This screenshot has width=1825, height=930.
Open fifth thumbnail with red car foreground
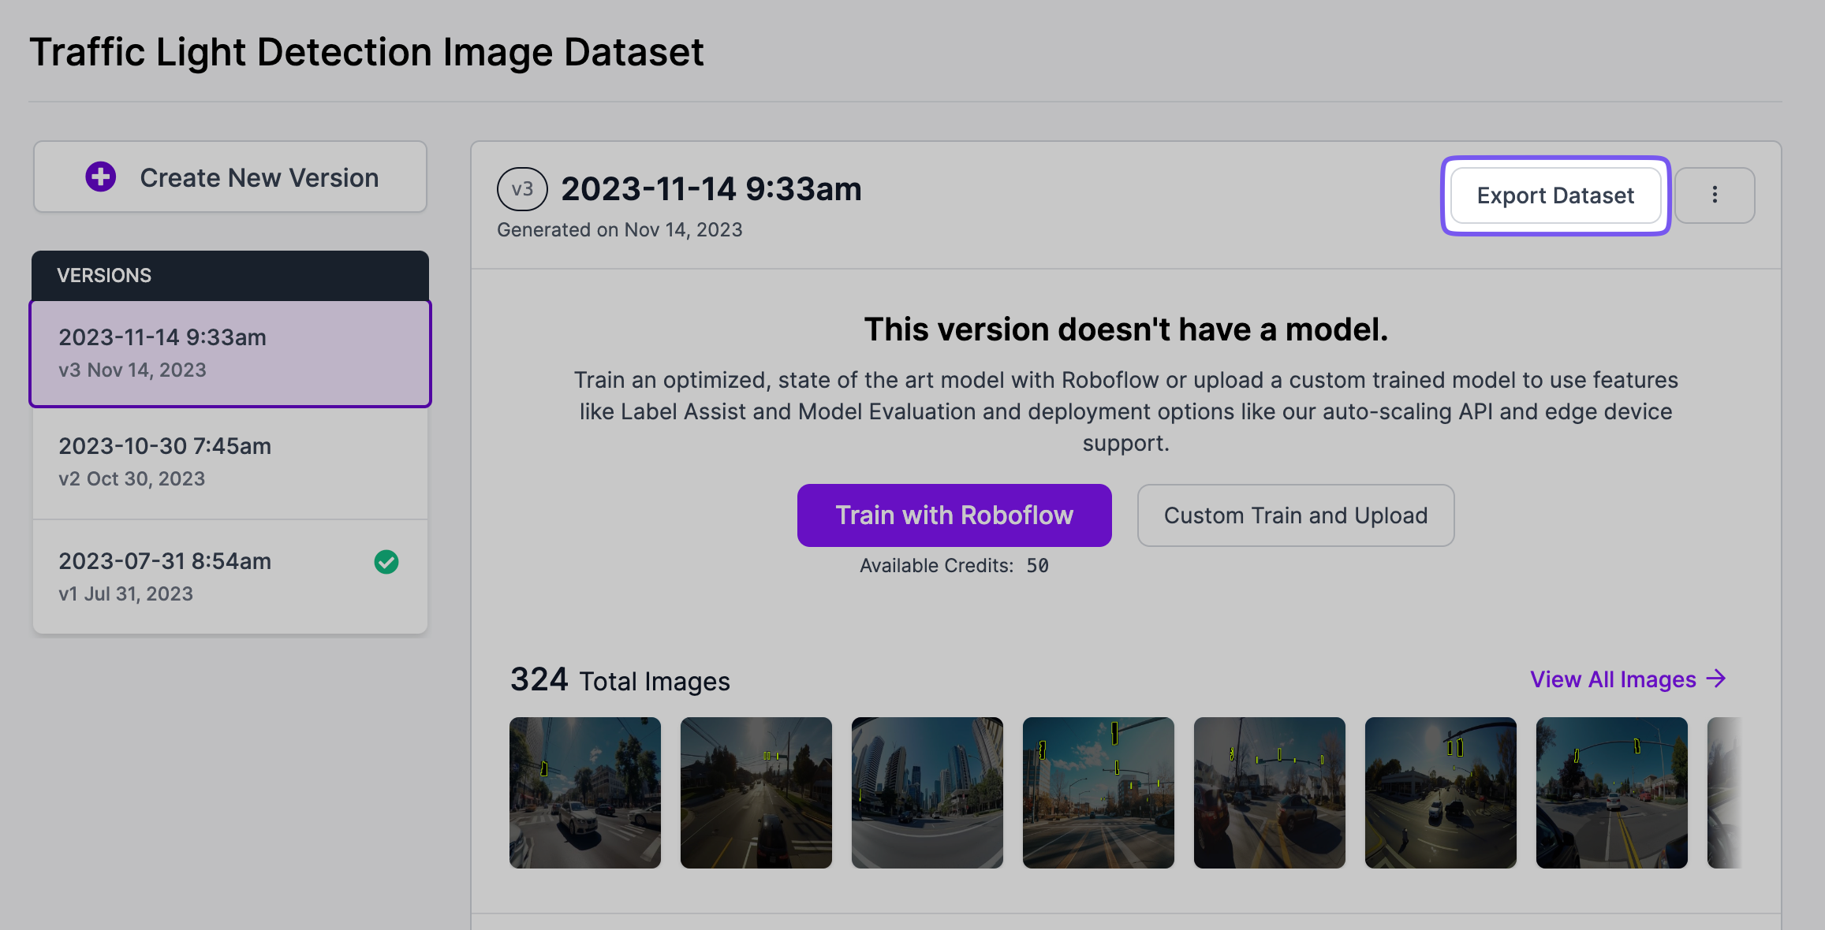pos(1270,793)
